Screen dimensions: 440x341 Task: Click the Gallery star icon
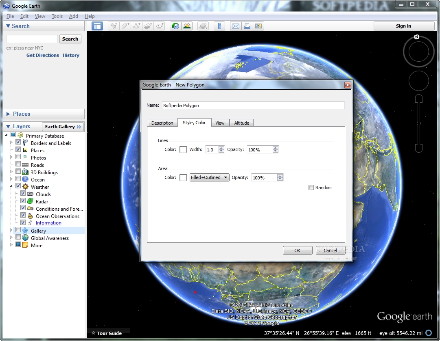(25, 231)
